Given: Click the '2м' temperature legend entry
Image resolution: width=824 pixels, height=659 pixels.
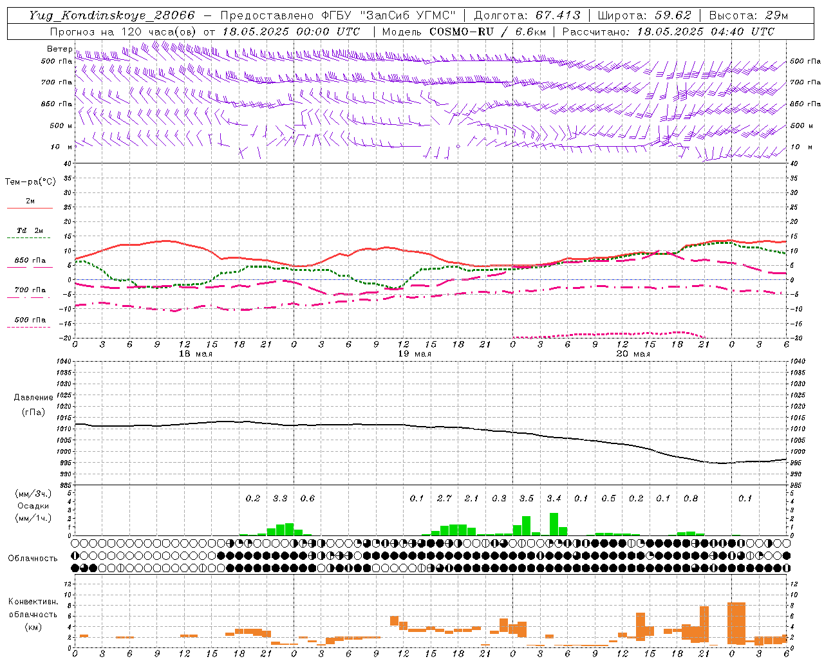Looking at the screenshot, I should pyautogui.click(x=30, y=201).
